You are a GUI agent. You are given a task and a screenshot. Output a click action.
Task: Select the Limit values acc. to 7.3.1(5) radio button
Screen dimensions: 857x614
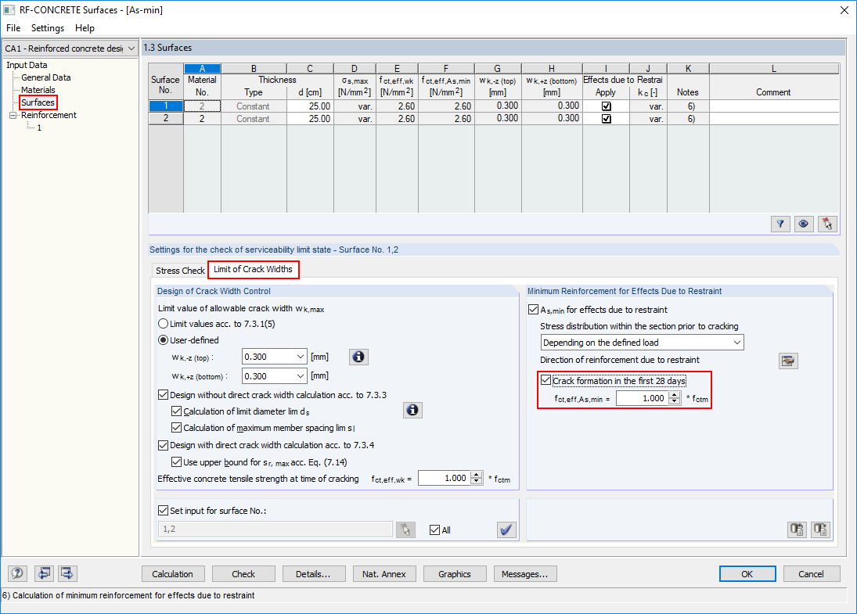point(164,324)
